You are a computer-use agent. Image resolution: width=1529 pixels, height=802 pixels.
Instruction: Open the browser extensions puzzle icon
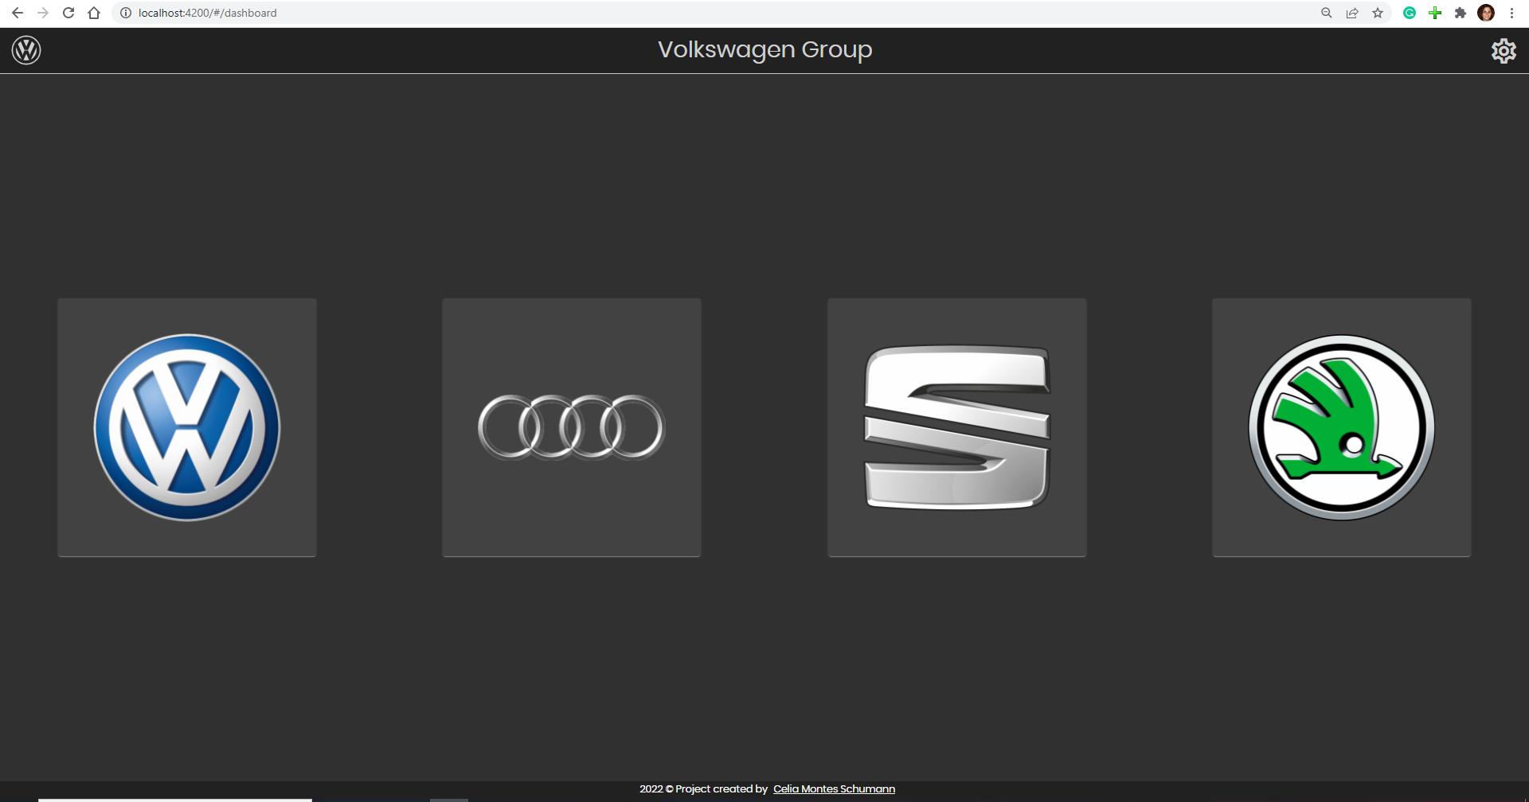pos(1461,13)
